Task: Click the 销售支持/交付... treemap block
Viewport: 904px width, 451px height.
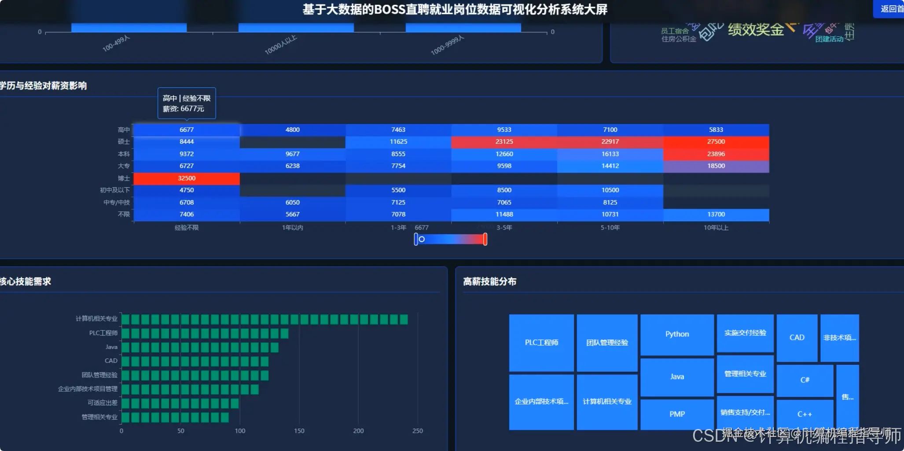Action: coord(745,412)
